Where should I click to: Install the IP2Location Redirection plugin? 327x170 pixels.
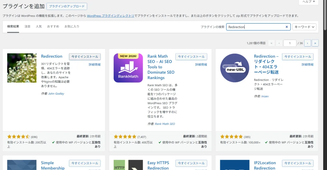(298, 163)
